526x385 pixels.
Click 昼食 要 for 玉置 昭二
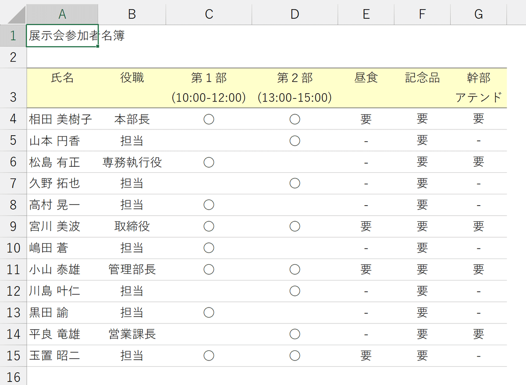click(366, 356)
